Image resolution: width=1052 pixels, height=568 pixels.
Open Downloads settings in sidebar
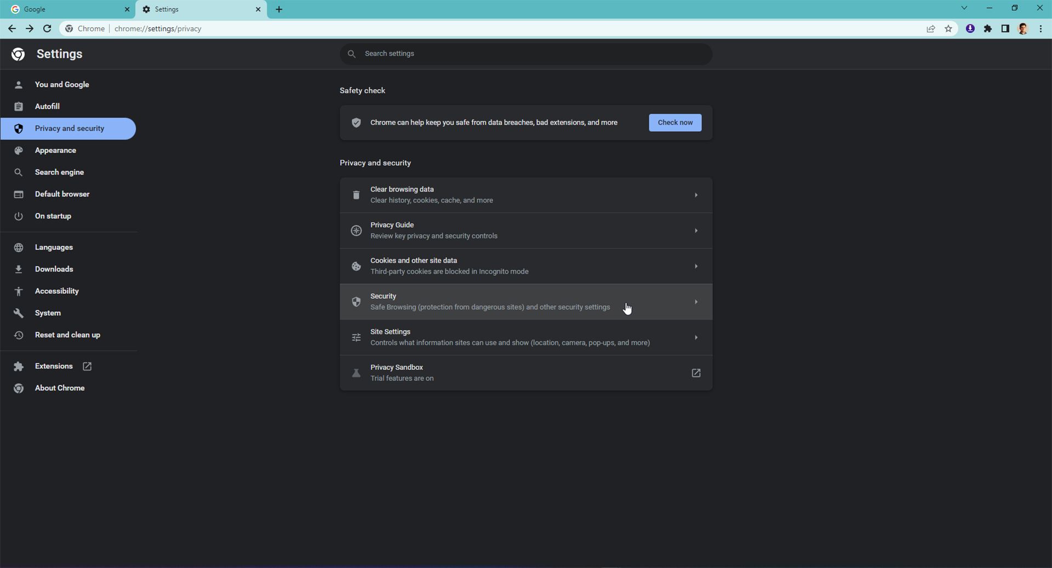[x=54, y=269]
